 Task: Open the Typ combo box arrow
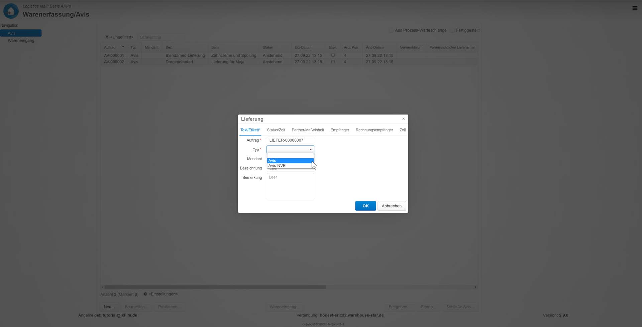[311, 150]
